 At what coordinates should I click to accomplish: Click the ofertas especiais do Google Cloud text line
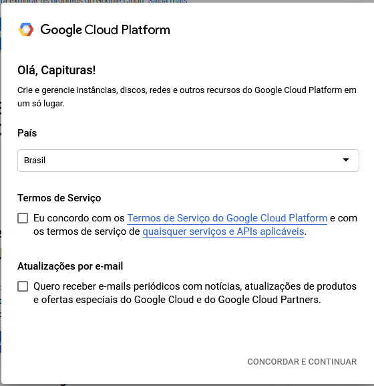[x=177, y=300]
